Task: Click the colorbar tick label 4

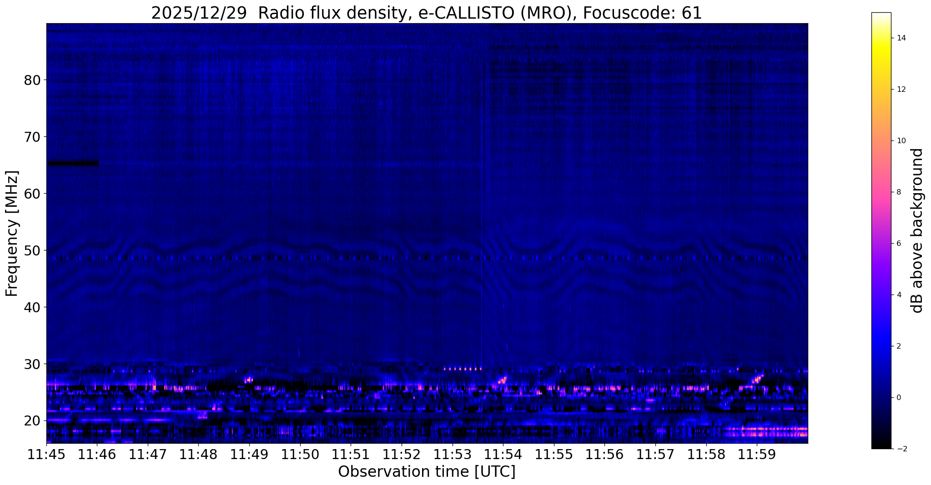Action: (x=899, y=295)
